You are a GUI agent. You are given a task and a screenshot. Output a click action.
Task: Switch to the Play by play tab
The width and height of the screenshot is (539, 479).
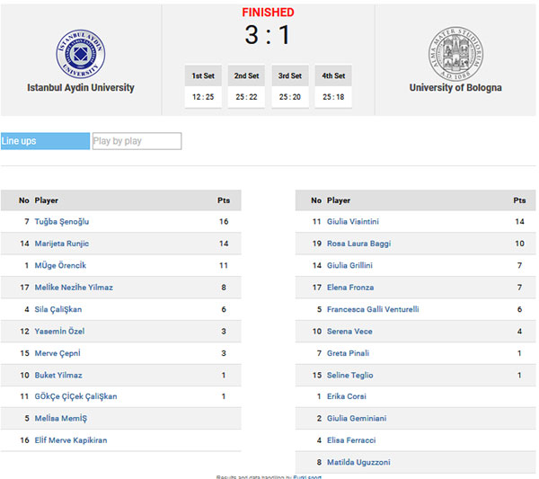(x=137, y=141)
